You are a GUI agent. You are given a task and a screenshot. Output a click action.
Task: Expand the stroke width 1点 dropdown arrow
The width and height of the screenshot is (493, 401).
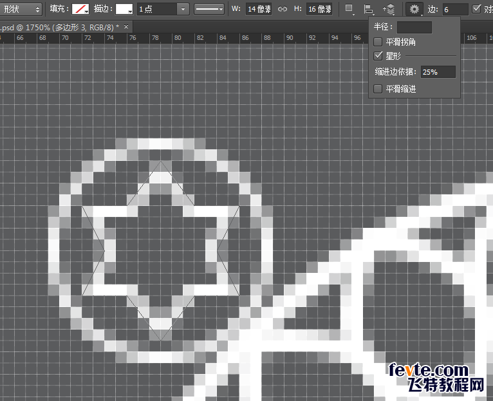point(183,9)
